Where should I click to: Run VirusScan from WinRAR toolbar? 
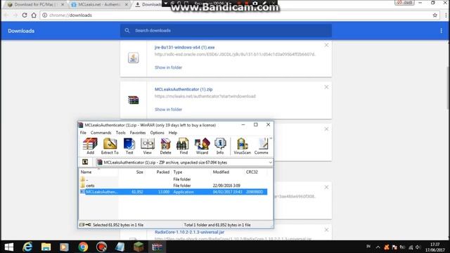click(242, 146)
